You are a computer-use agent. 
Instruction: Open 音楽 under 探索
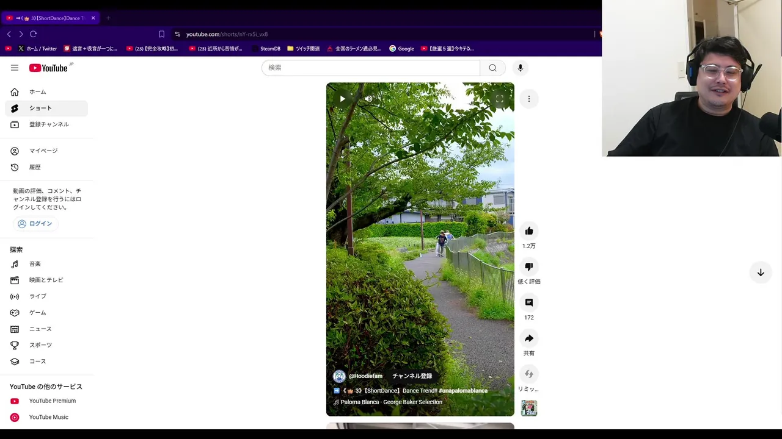click(x=46, y=264)
